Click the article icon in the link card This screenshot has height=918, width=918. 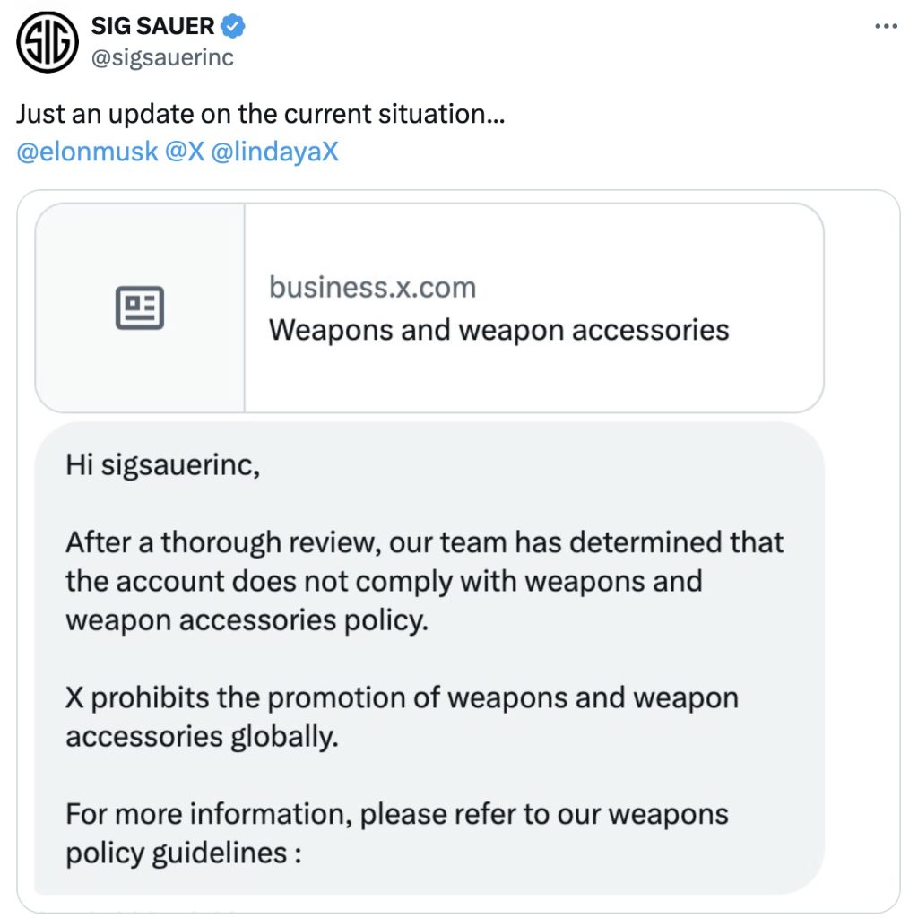(140, 308)
